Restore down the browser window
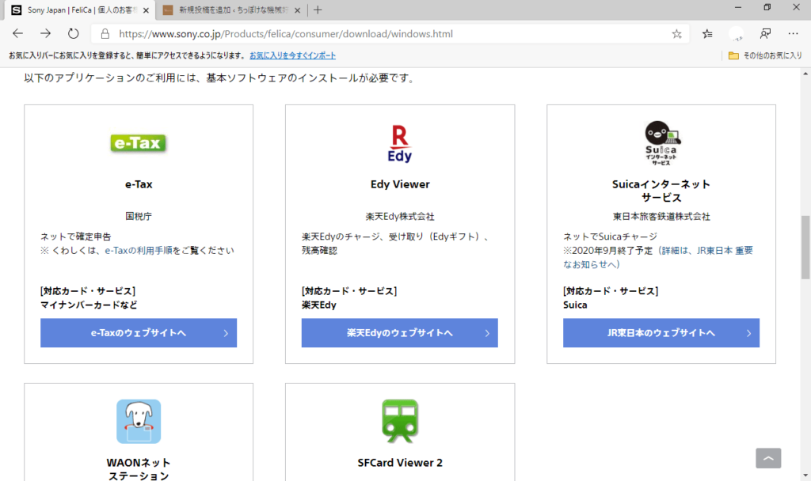811x481 pixels. point(767,7)
